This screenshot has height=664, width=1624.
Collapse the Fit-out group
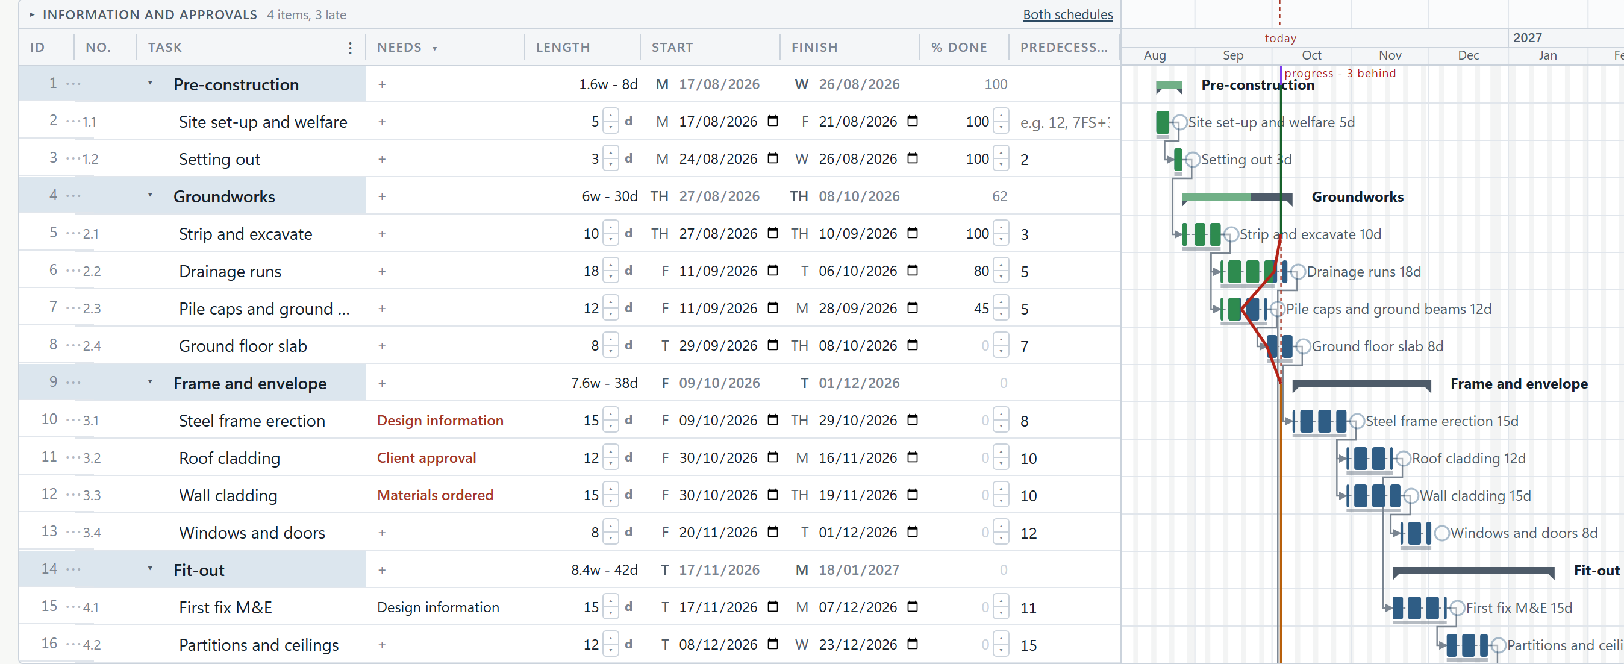[150, 568]
